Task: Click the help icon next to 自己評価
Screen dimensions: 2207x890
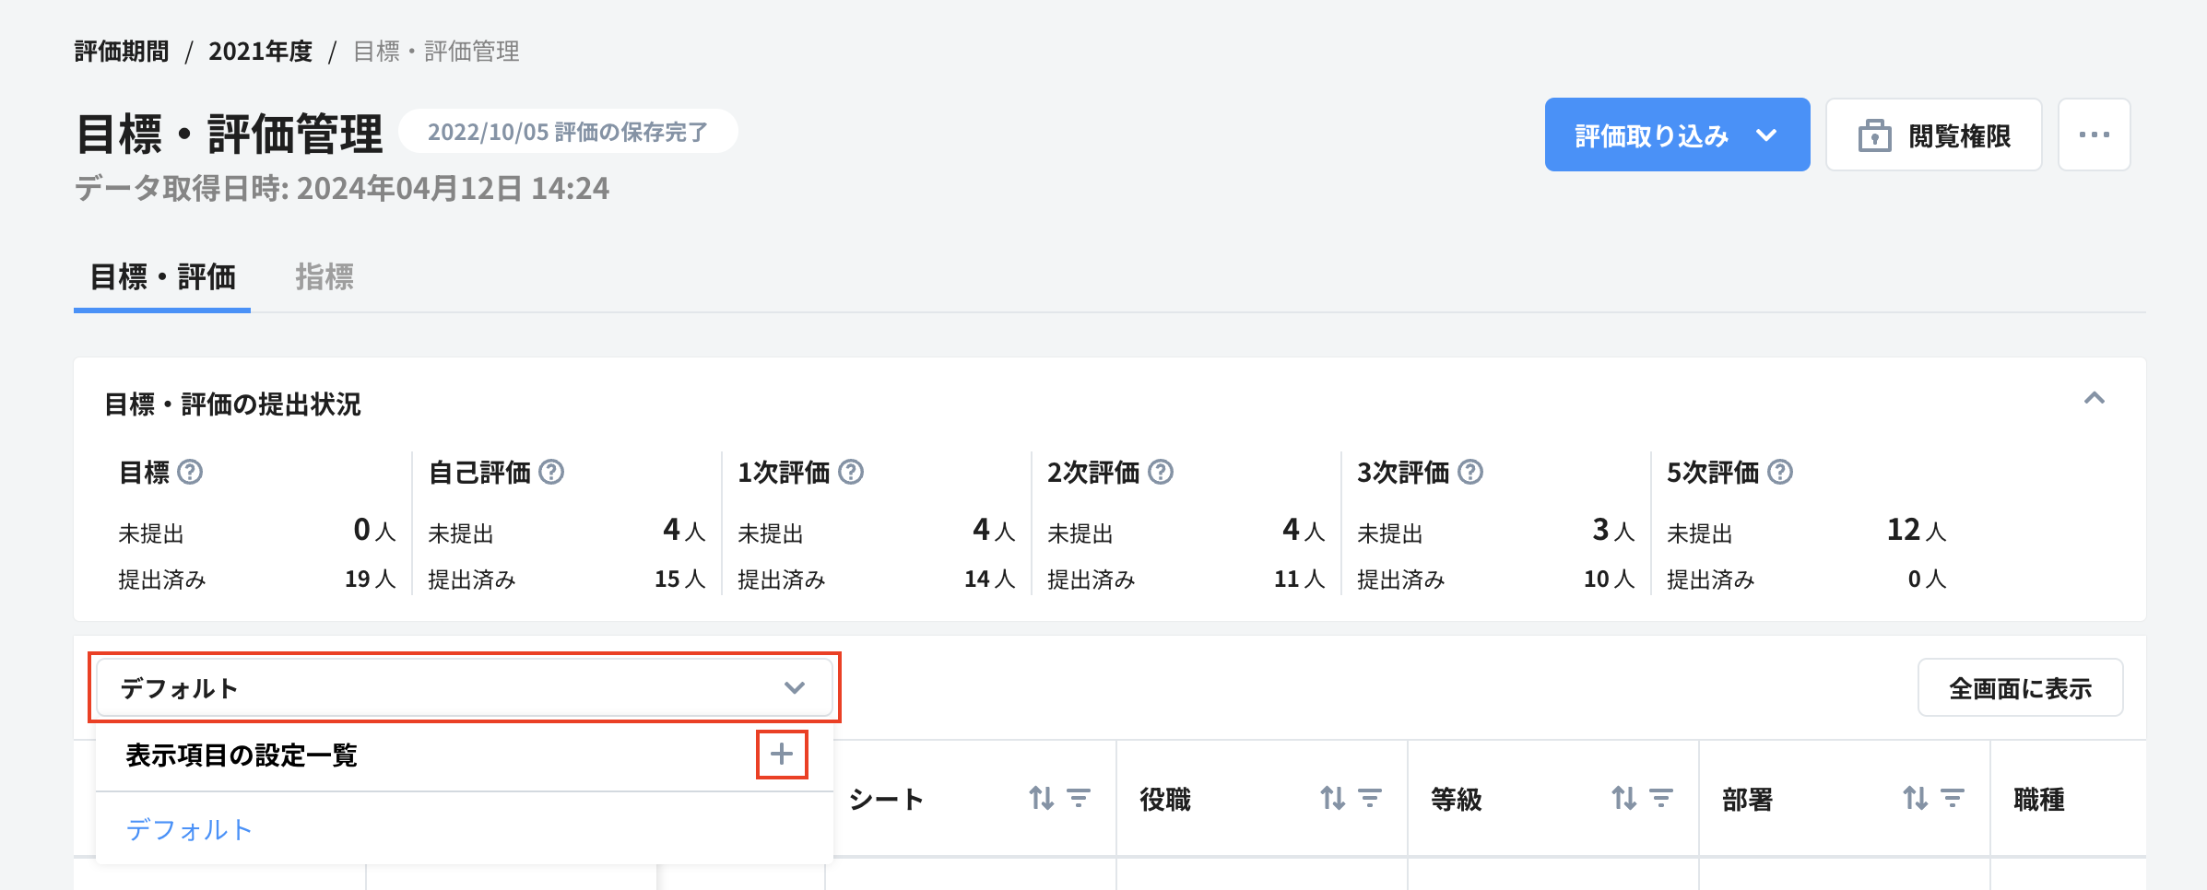Action: tap(550, 473)
